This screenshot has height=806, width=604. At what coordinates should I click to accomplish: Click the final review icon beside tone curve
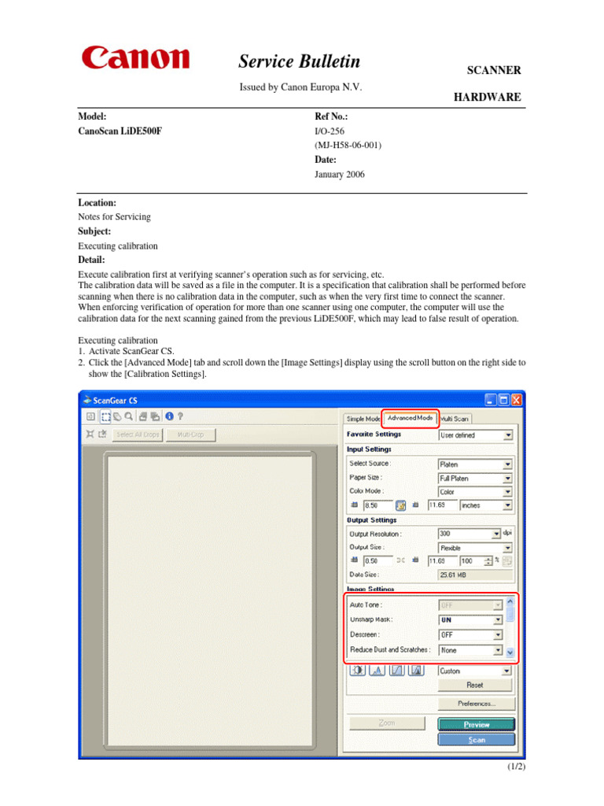(416, 671)
